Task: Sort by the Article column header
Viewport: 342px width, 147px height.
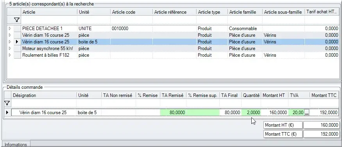Action: tap(49, 12)
